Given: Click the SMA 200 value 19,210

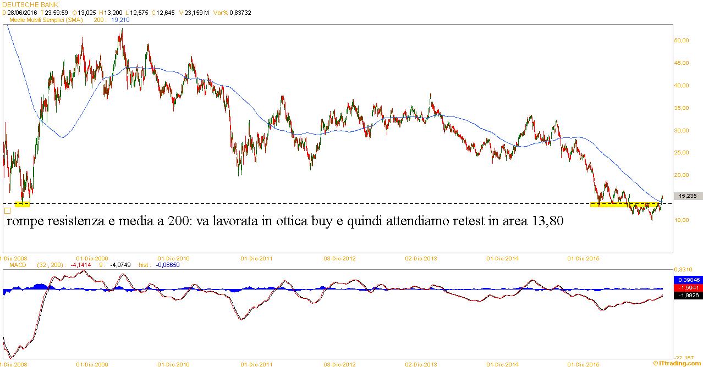Looking at the screenshot, I should tap(120, 19).
